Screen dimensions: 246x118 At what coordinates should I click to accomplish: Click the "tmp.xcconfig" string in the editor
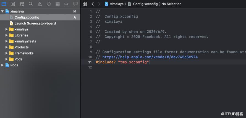tap(133, 62)
